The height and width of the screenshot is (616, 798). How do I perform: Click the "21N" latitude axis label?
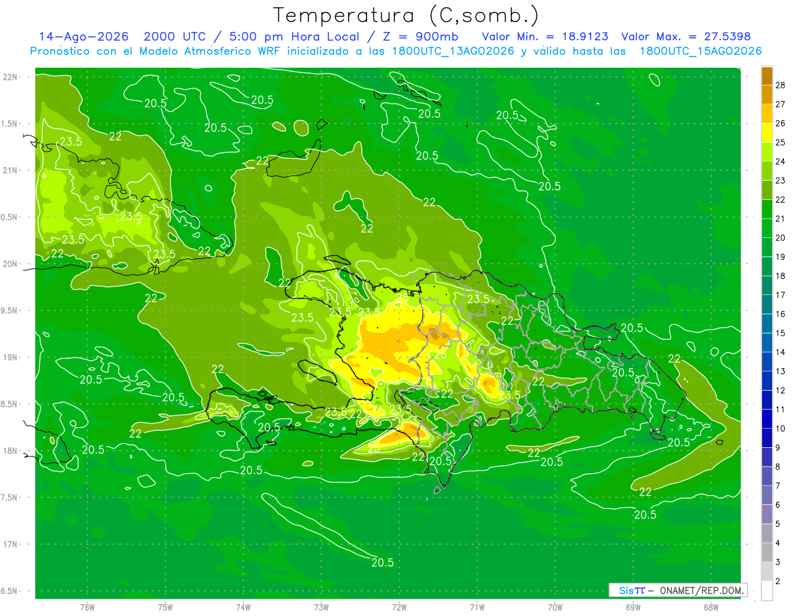click(x=10, y=170)
